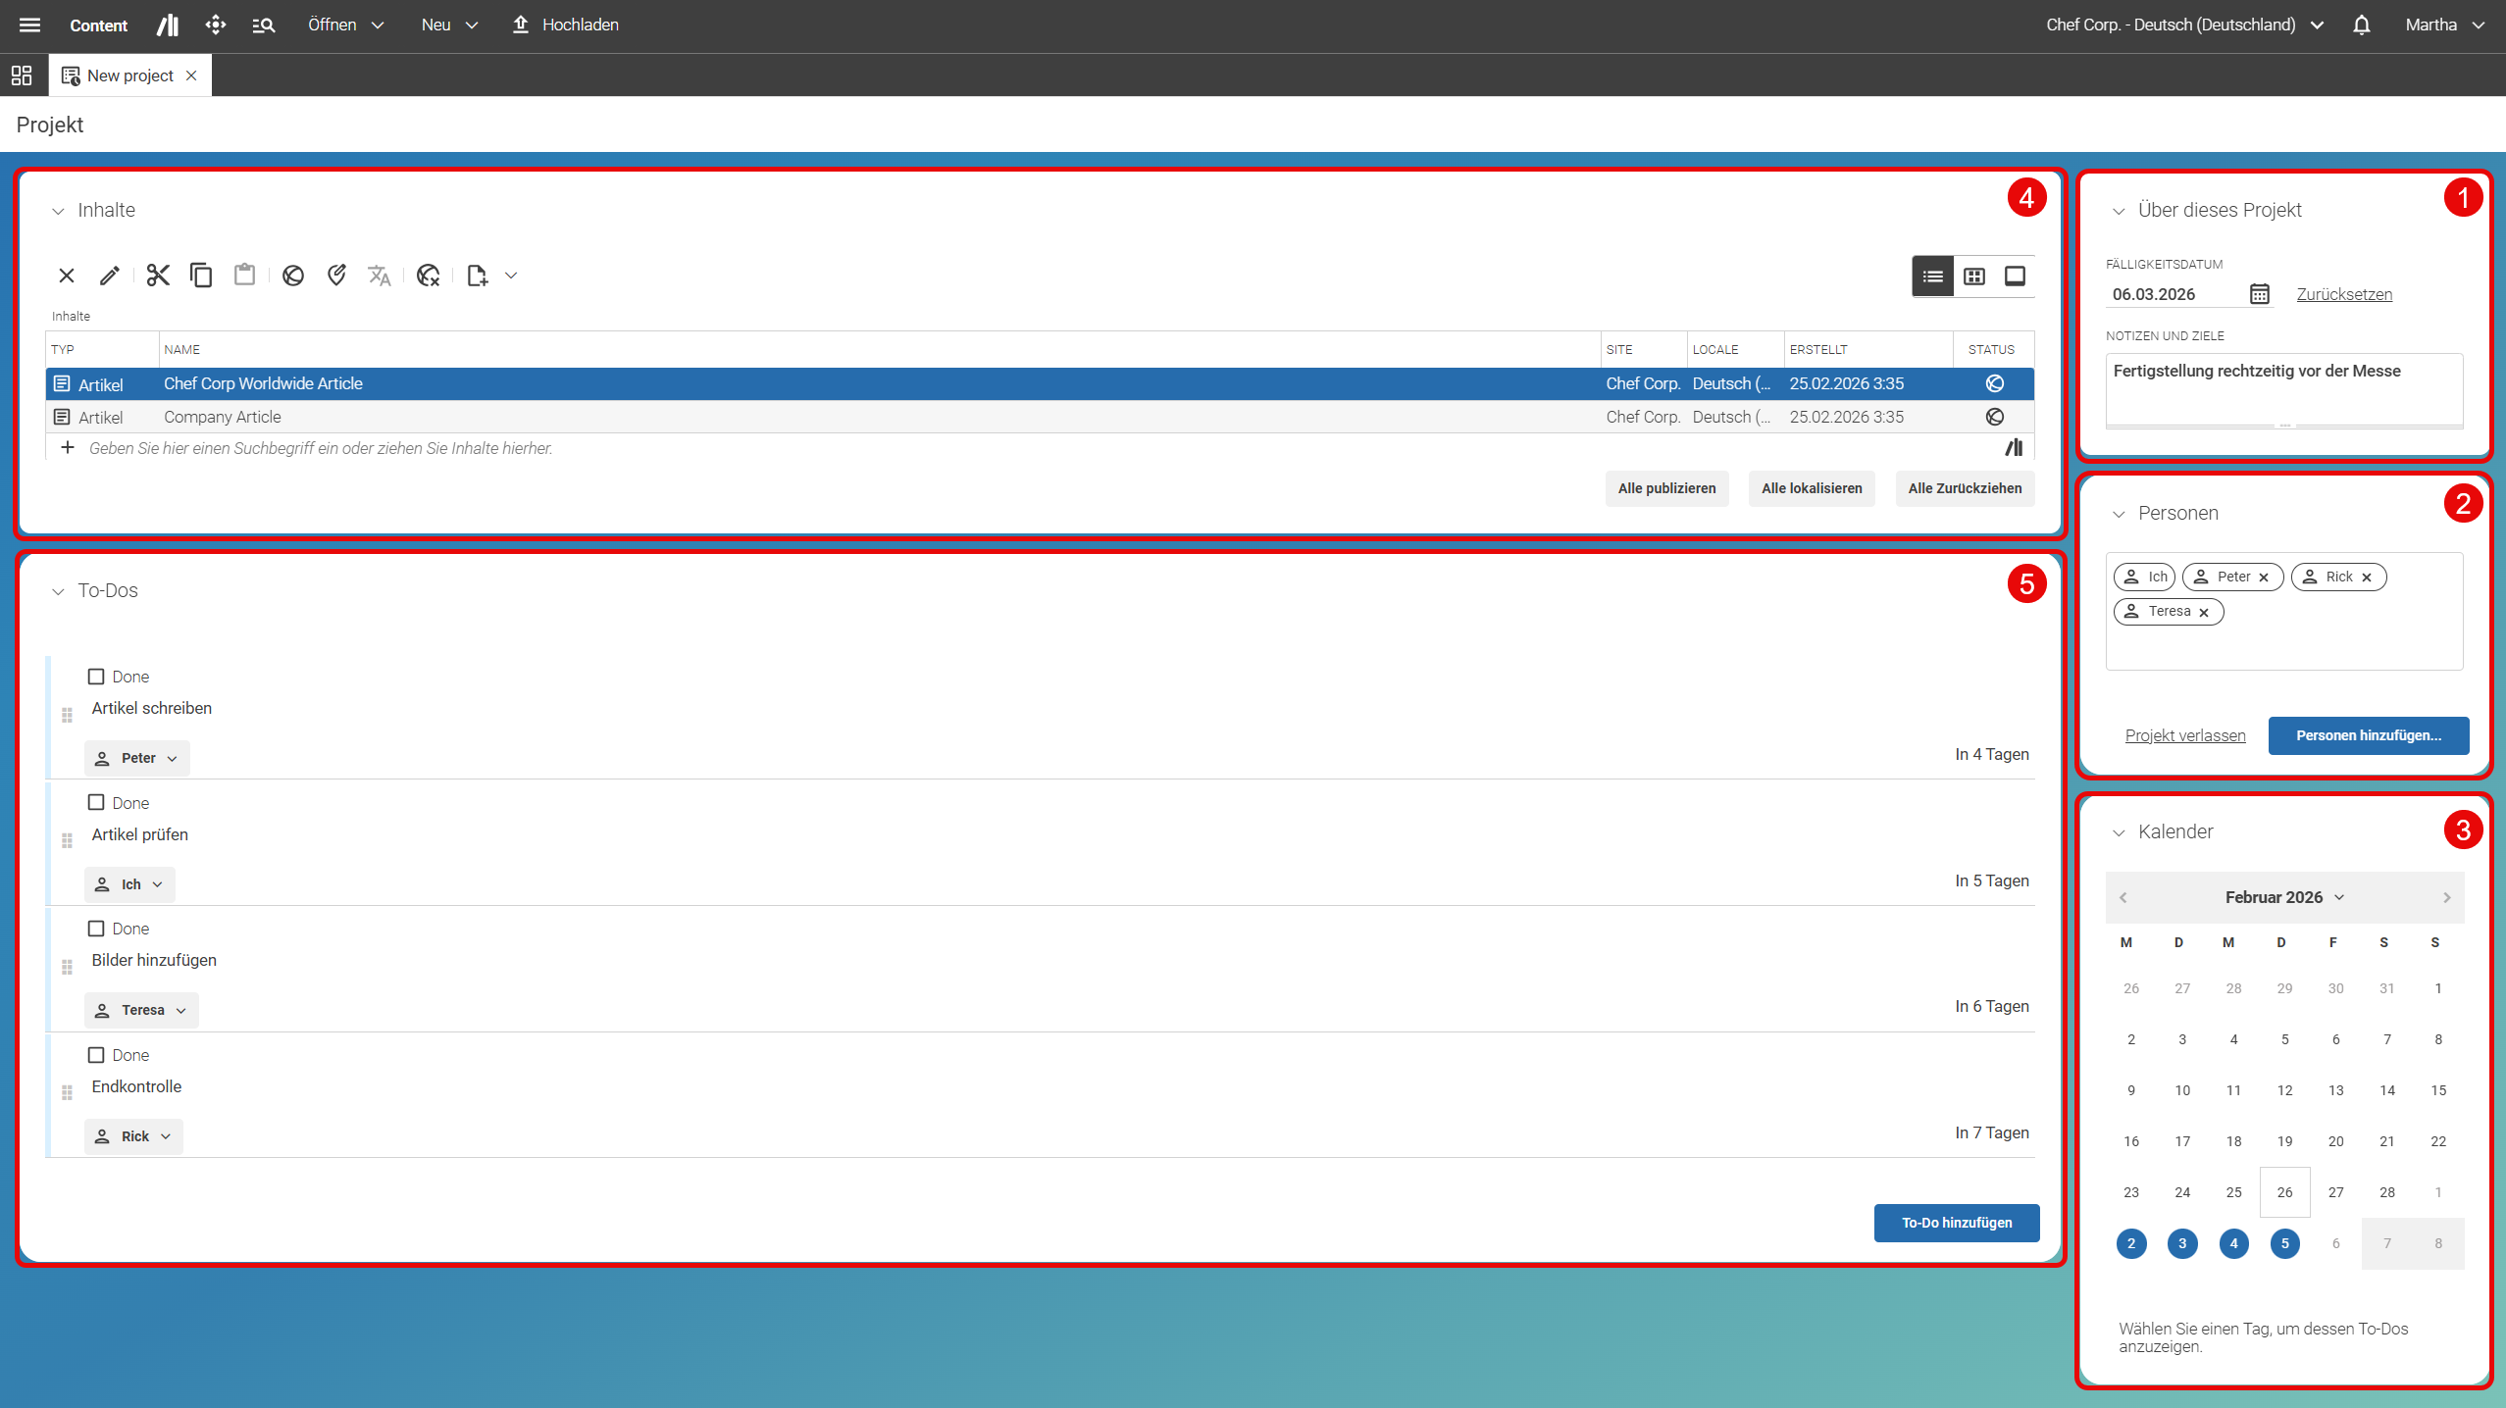
Task: Click Projekt verlassen link
Action: [2185, 735]
